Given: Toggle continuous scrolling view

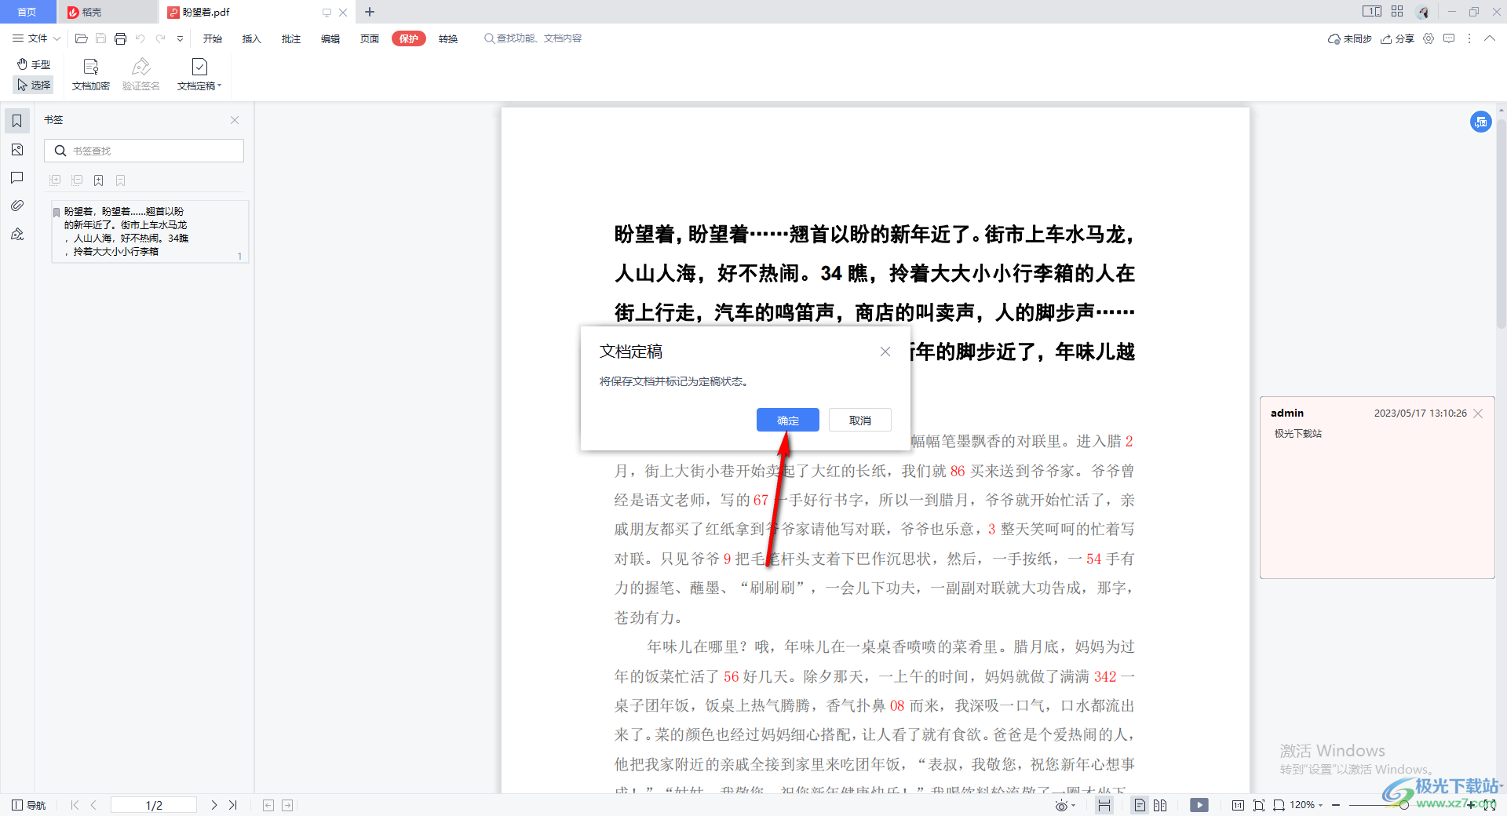Looking at the screenshot, I should (1104, 805).
